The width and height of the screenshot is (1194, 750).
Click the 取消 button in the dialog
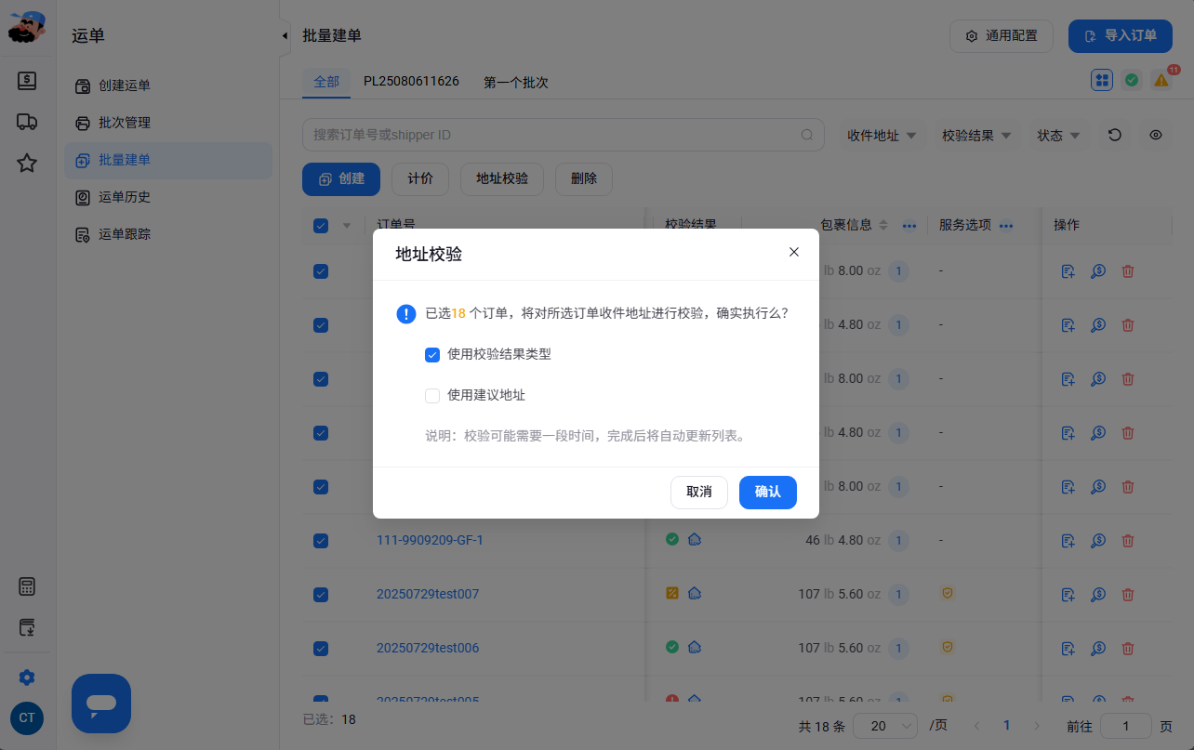pos(699,492)
